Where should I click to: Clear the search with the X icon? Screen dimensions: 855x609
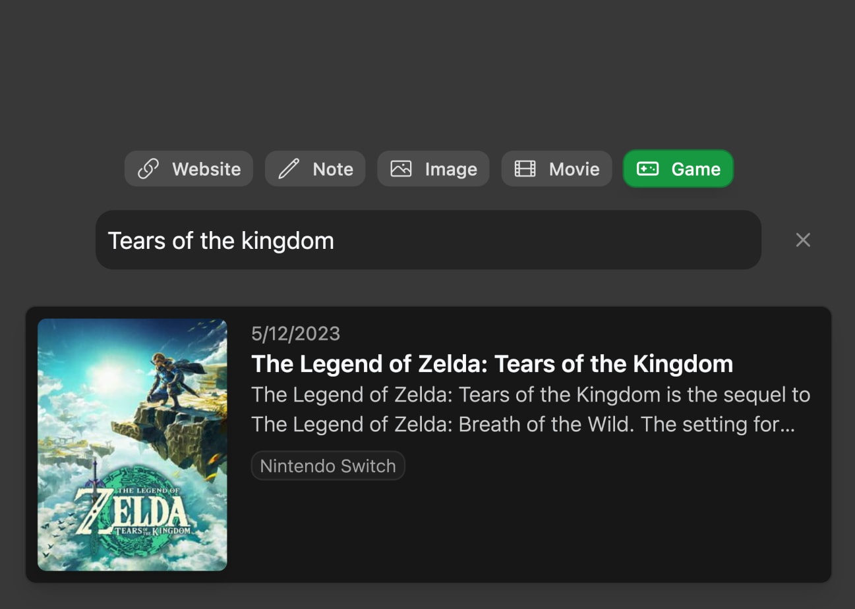(x=802, y=240)
